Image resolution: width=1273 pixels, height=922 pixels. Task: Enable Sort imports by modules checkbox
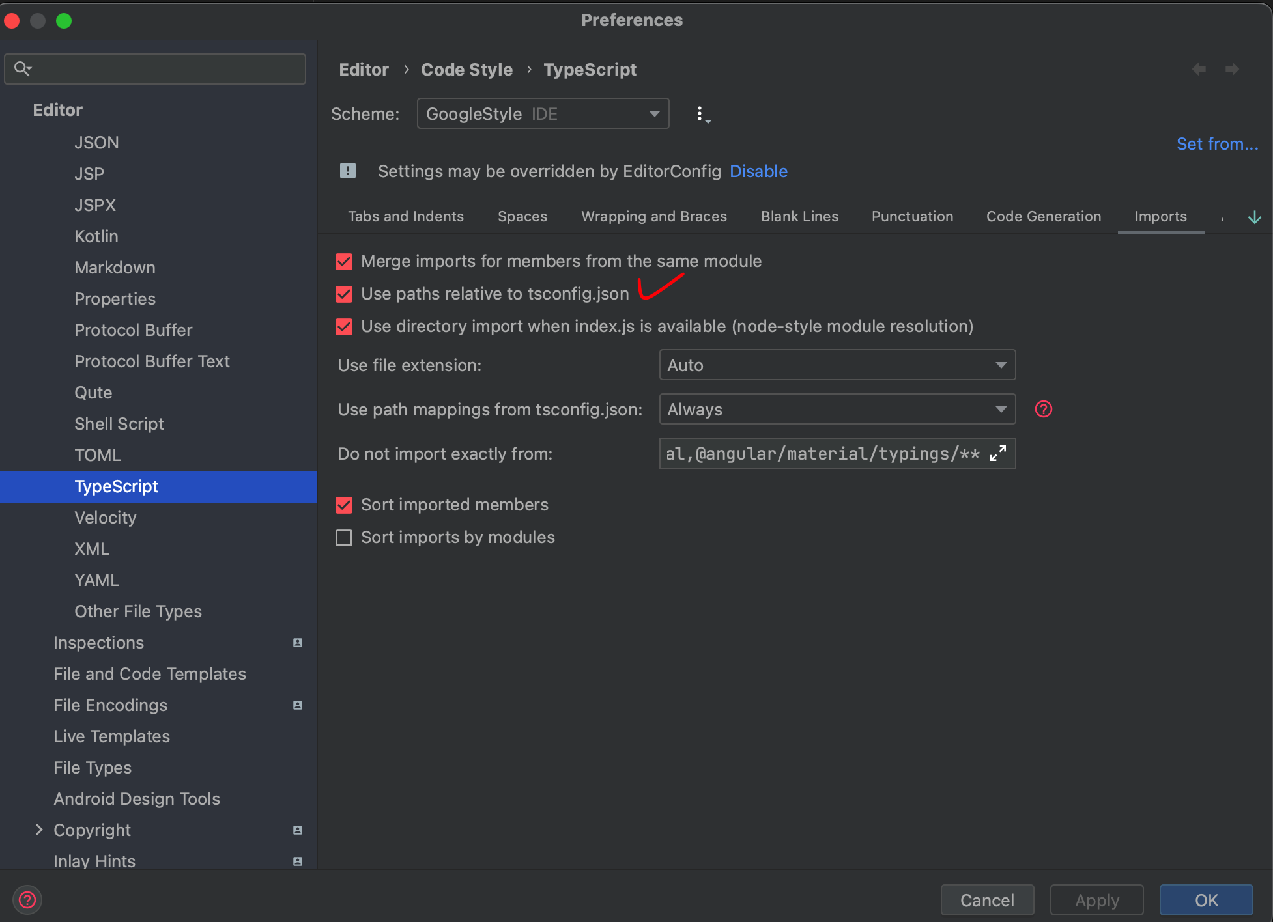click(x=344, y=538)
